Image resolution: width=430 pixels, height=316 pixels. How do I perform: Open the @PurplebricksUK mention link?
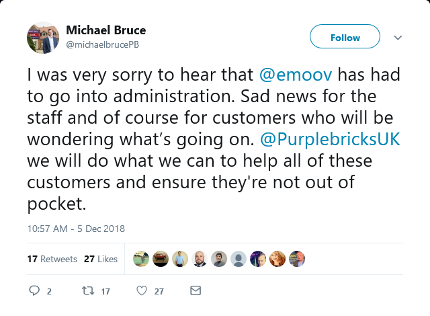point(330,139)
